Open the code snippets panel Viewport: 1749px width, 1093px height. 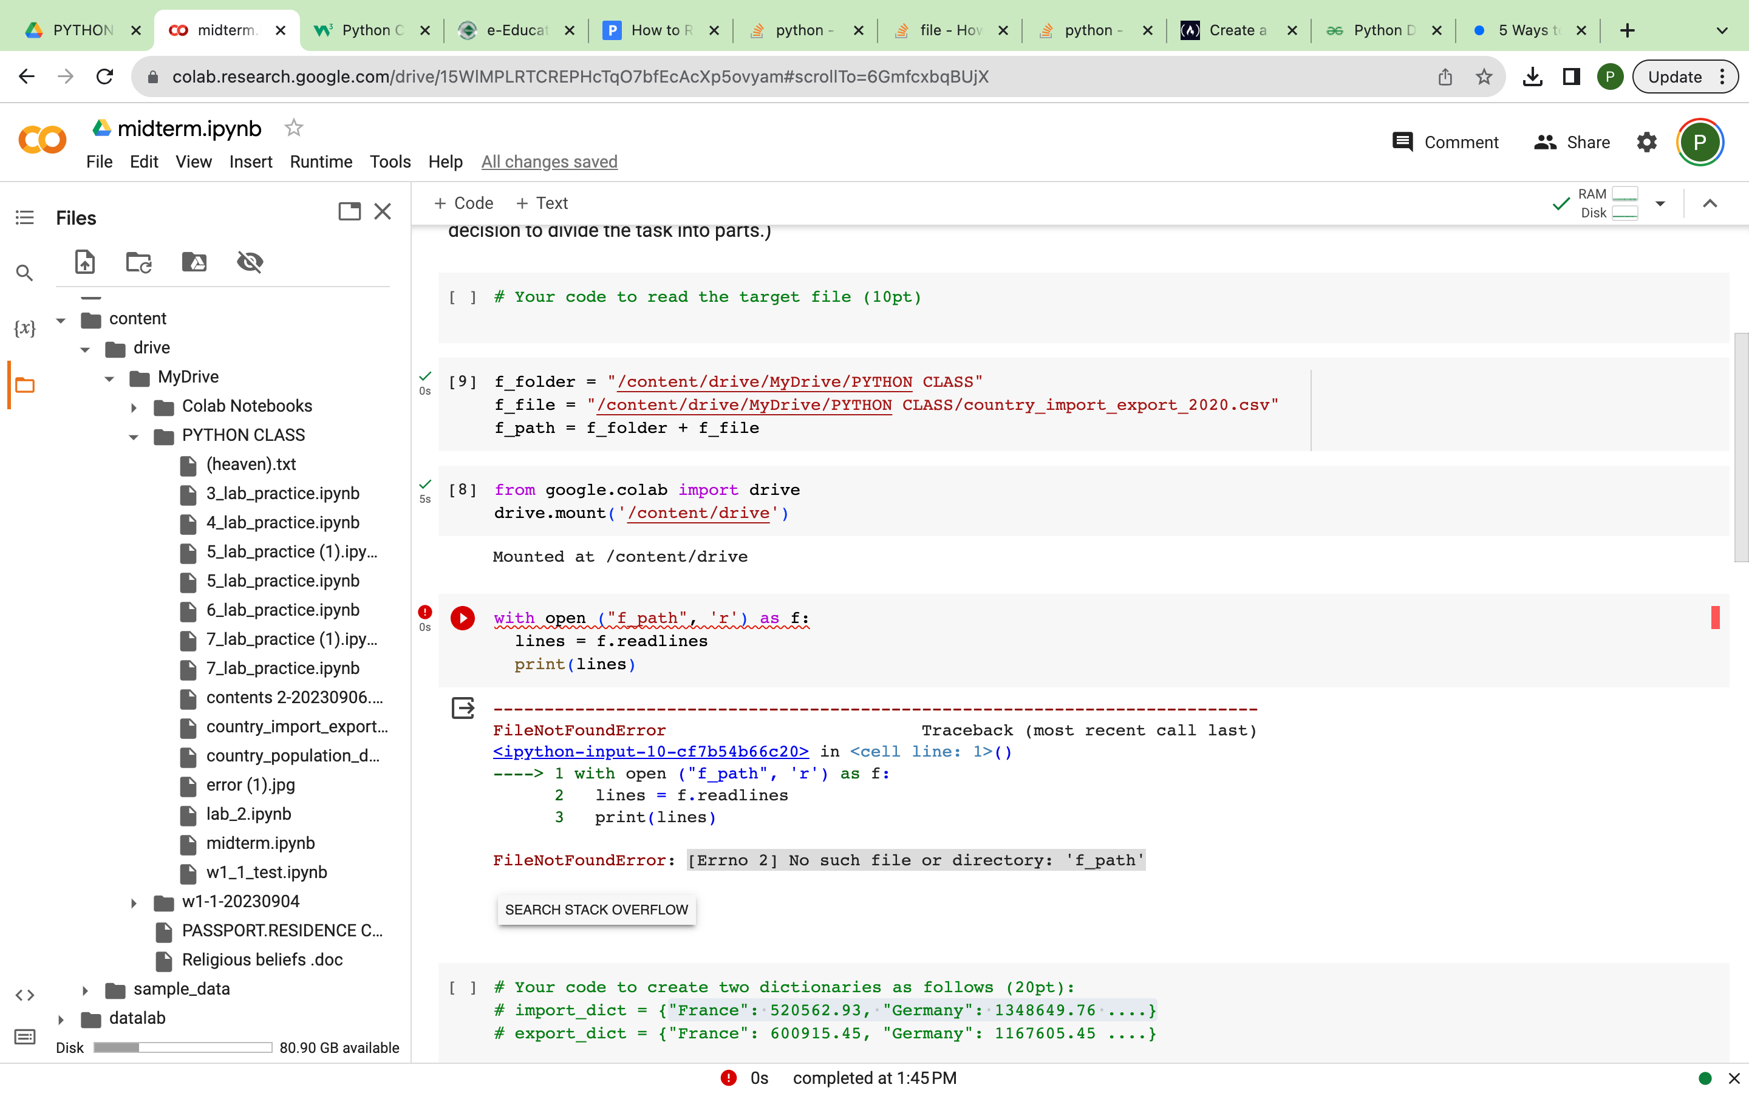click(24, 995)
